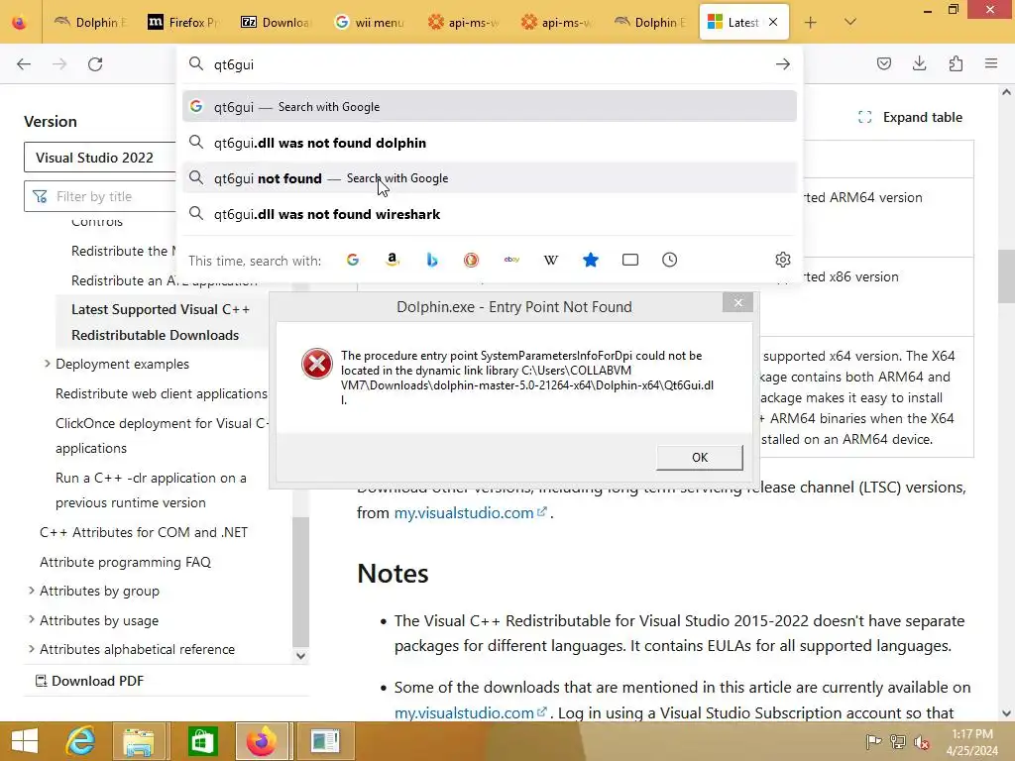Click the network tray icon
The width and height of the screenshot is (1015, 761).
click(x=898, y=741)
